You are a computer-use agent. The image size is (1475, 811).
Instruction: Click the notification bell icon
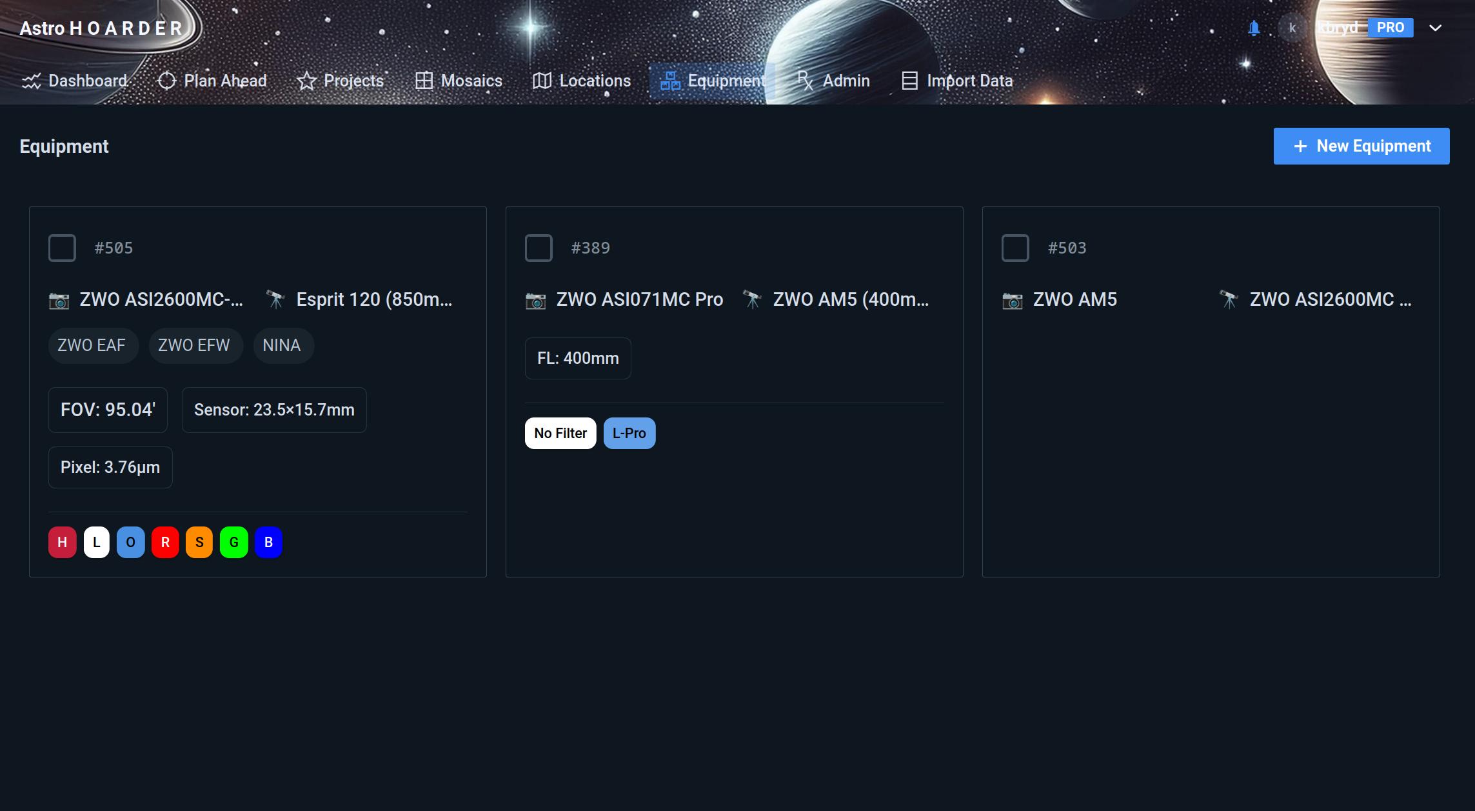pyautogui.click(x=1254, y=28)
